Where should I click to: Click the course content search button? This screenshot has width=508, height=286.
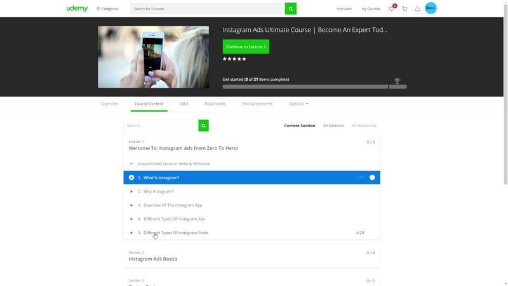point(203,125)
